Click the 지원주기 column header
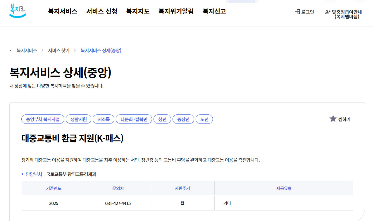 coord(182,188)
